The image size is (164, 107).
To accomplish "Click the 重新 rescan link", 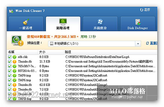I will (152, 43).
